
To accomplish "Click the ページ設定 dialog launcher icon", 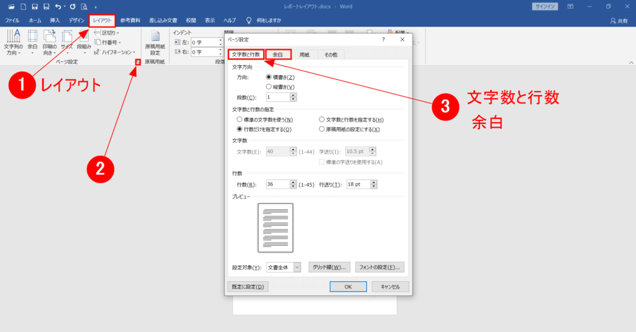I will [x=137, y=61].
